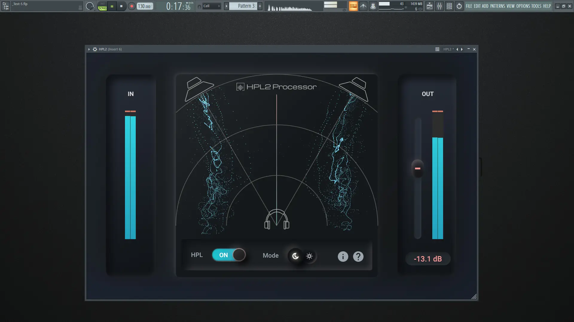This screenshot has width=574, height=322.
Task: Click the question mark help icon
Action: (358, 256)
